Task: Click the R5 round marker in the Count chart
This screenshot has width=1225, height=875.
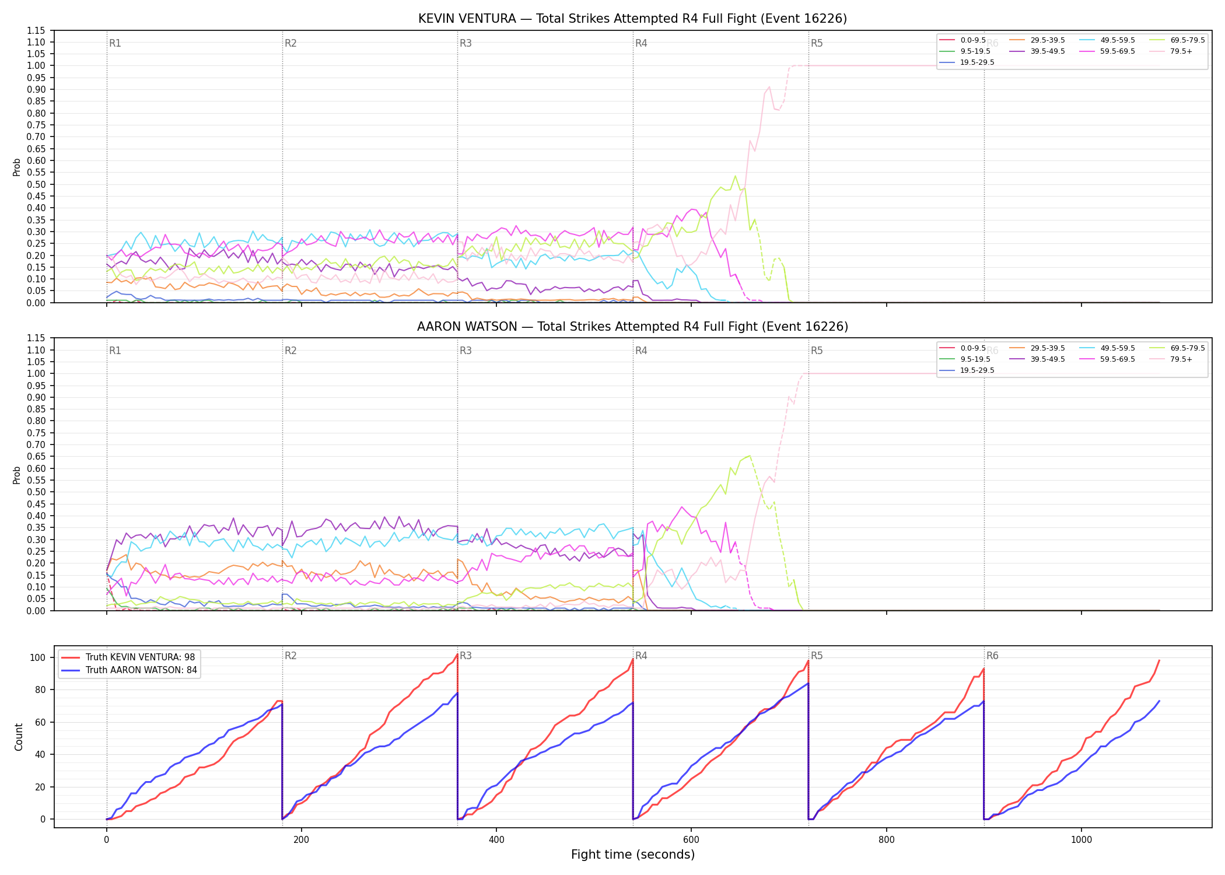Action: (x=817, y=656)
